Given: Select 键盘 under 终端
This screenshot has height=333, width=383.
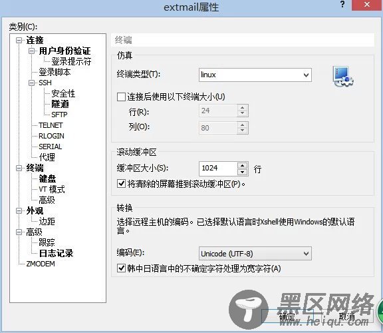Looking at the screenshot, I should click(47, 178).
